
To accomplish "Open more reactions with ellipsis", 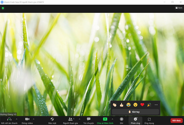I will (156, 105).
